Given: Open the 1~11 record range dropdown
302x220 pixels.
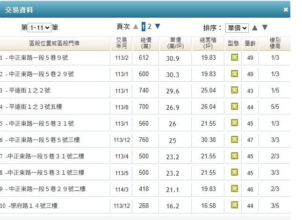Looking at the screenshot, I should click(x=39, y=28).
